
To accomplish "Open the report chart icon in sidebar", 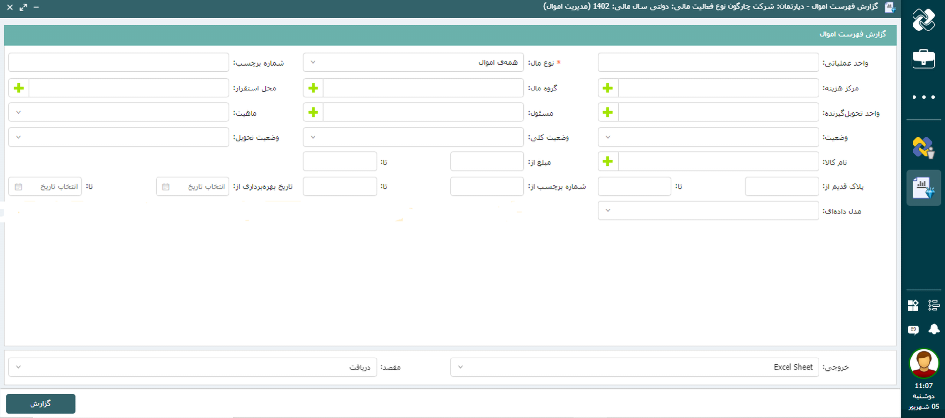I will click(x=923, y=187).
